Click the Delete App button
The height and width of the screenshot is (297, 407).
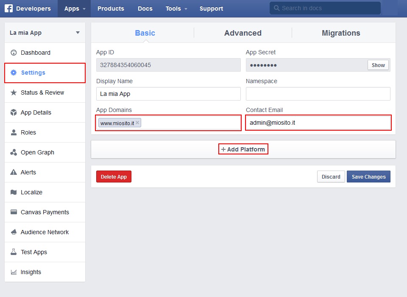tap(114, 177)
